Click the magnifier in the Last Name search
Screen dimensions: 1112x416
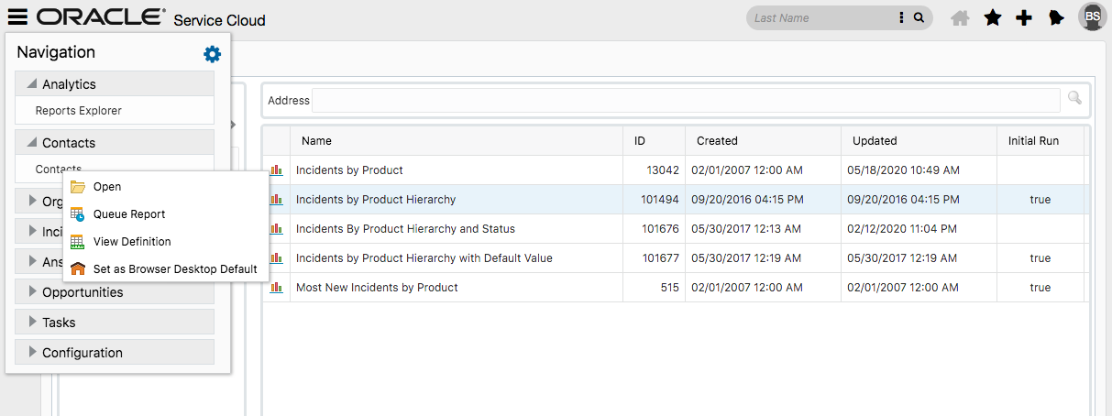coord(919,17)
